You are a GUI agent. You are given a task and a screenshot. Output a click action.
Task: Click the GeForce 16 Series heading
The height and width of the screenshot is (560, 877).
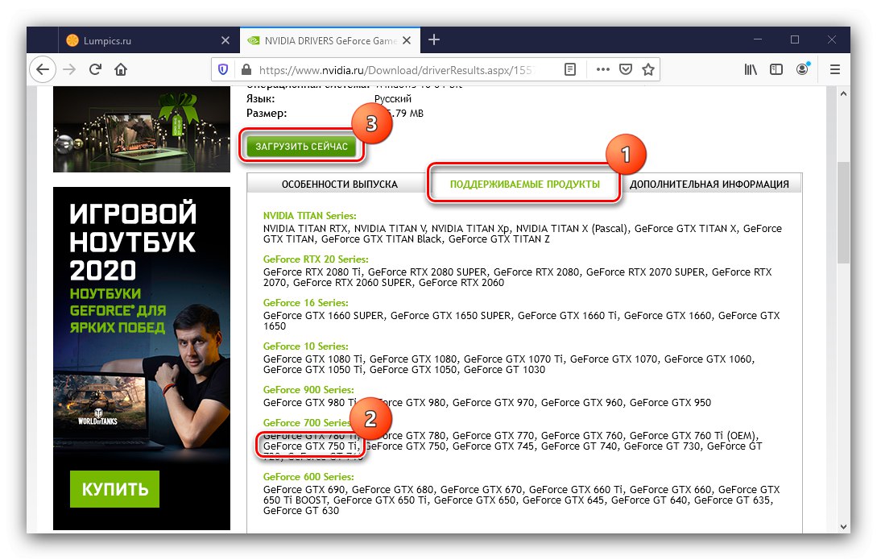(305, 303)
